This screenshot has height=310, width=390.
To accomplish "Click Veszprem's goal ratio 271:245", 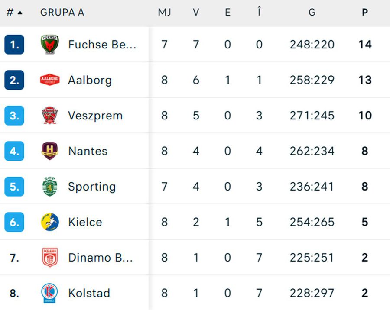I will click(312, 115).
